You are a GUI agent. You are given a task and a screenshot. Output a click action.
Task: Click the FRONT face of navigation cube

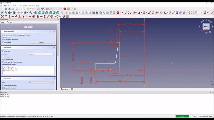pyautogui.click(x=206, y=26)
